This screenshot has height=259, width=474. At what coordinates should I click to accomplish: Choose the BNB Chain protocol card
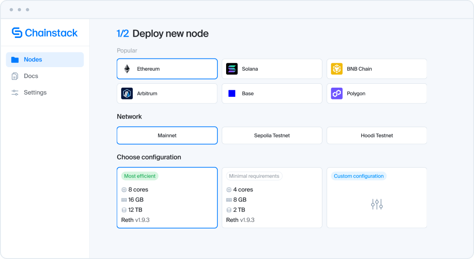[x=377, y=69]
